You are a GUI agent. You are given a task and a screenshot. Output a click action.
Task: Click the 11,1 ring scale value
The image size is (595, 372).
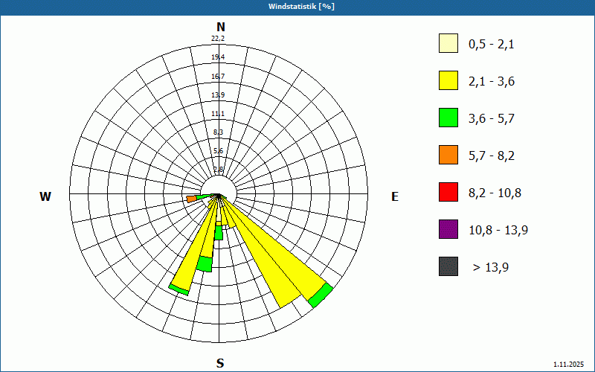(218, 114)
